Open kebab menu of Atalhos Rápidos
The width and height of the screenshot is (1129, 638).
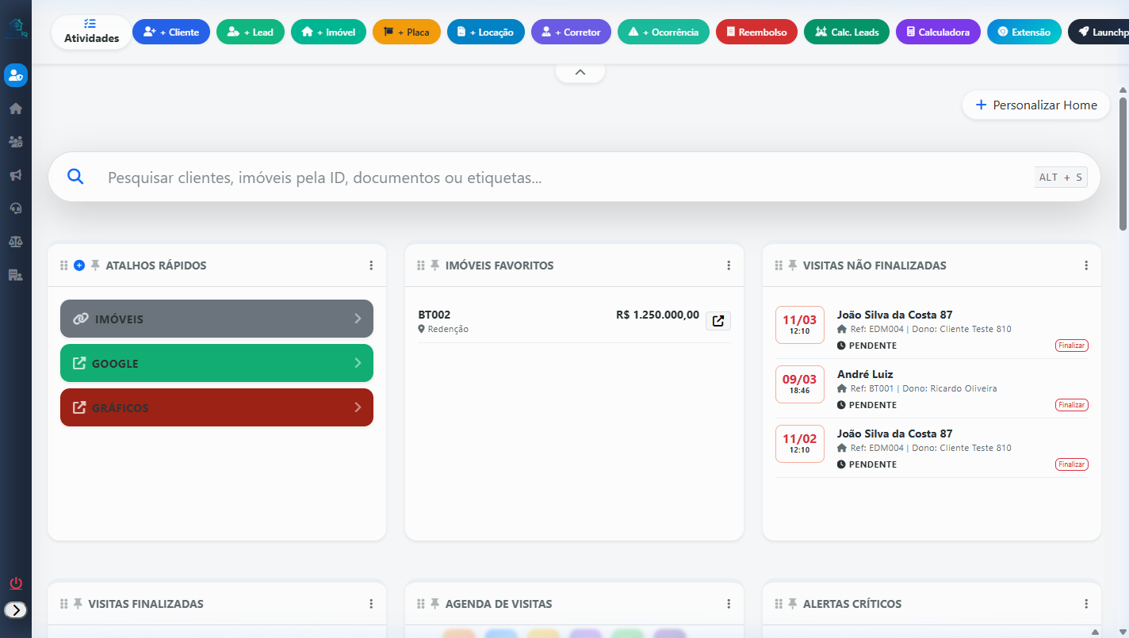[x=371, y=266]
